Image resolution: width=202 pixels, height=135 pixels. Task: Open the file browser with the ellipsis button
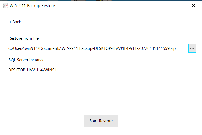[192, 48]
